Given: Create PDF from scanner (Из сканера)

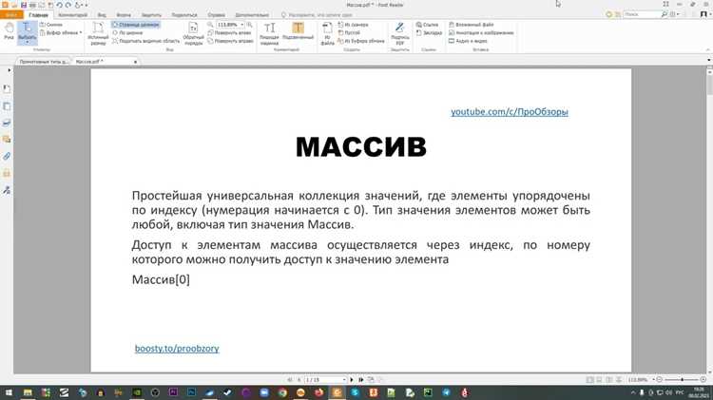Looking at the screenshot, I should click(354, 25).
